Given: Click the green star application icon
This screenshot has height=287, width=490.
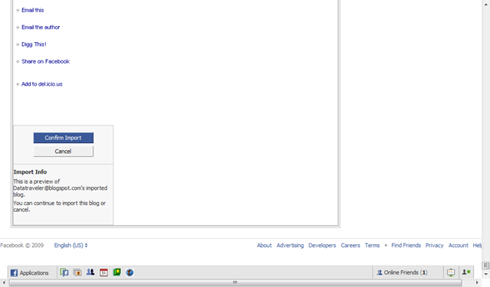Looking at the screenshot, I should tap(117, 272).
